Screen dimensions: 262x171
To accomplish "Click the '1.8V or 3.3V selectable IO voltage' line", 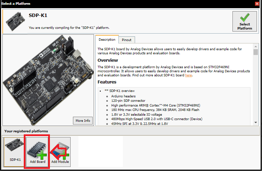I will (136, 115).
